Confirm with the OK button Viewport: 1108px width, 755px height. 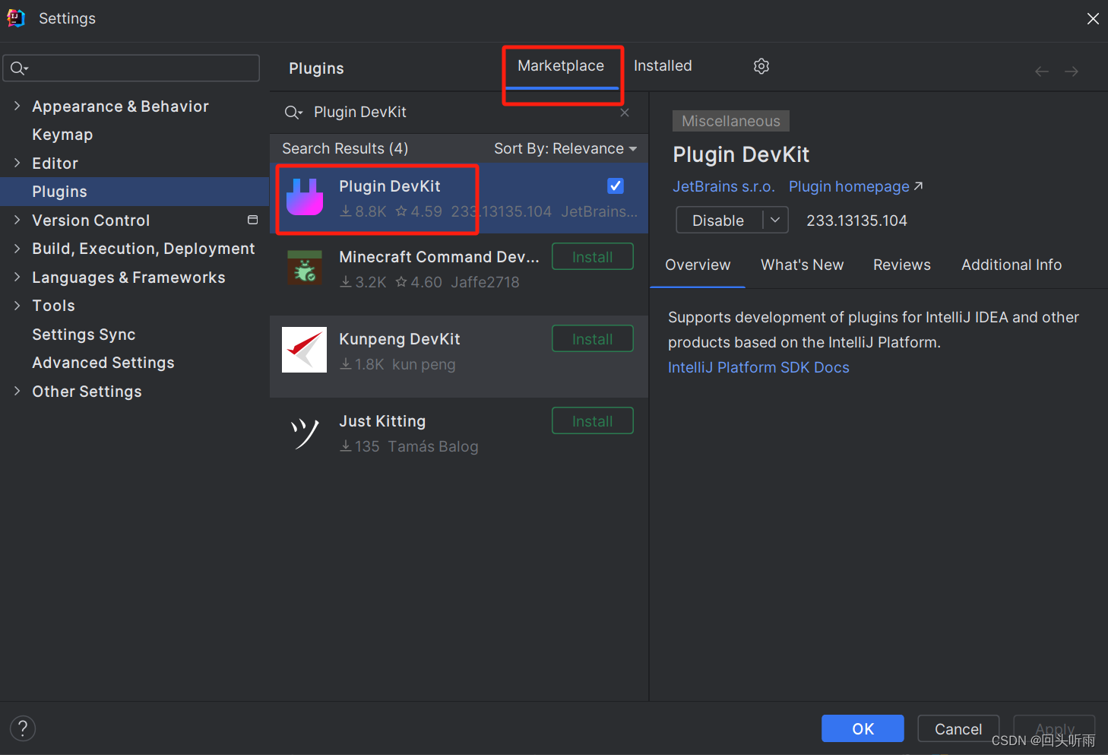point(863,728)
